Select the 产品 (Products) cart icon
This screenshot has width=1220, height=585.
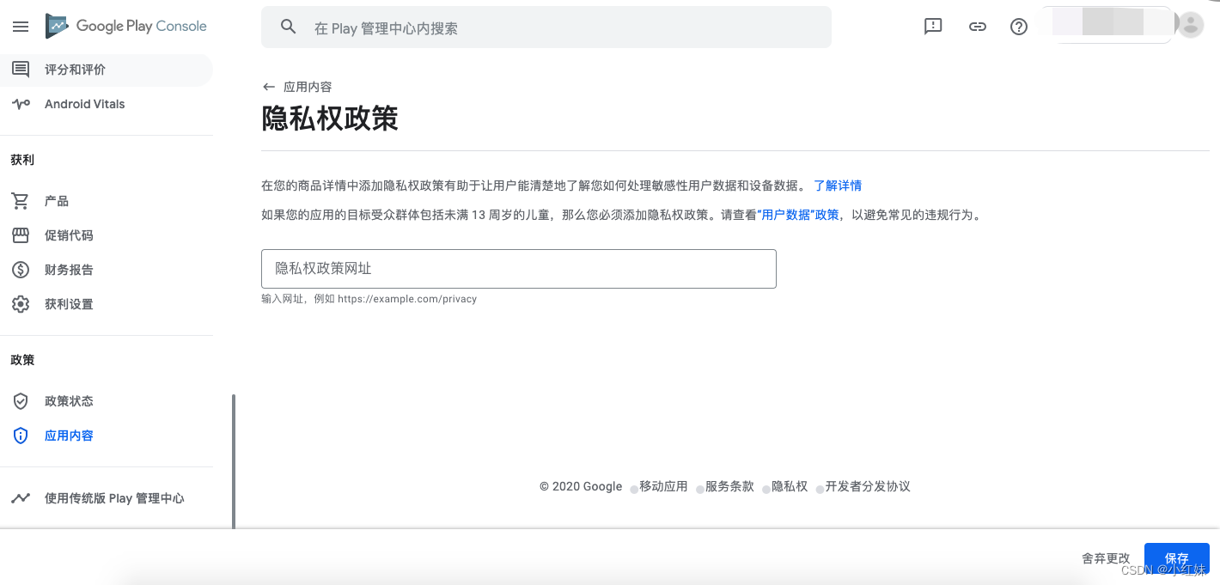(x=21, y=200)
